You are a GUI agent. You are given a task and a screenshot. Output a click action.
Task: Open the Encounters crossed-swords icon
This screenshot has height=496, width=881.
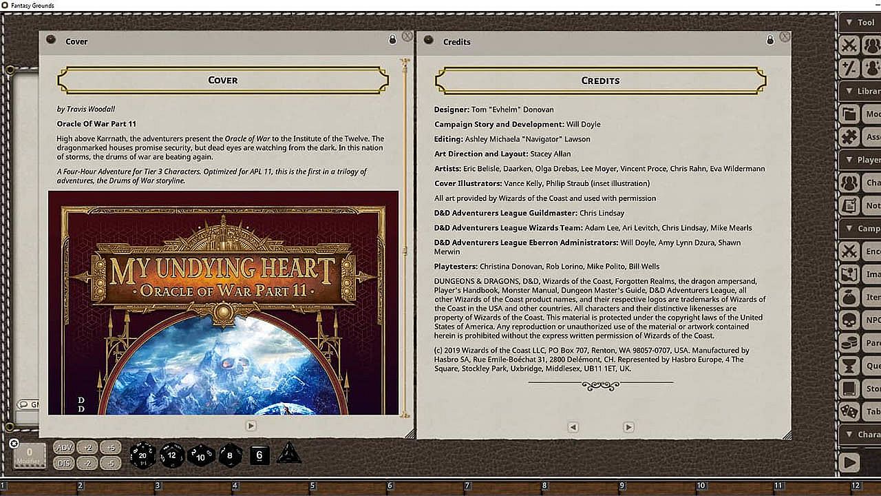850,251
